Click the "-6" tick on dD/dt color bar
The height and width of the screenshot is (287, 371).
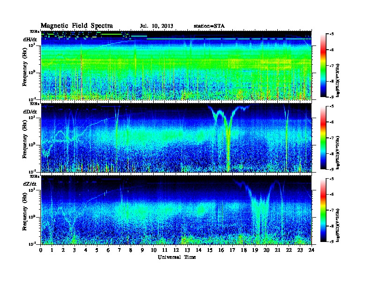pos(332,122)
